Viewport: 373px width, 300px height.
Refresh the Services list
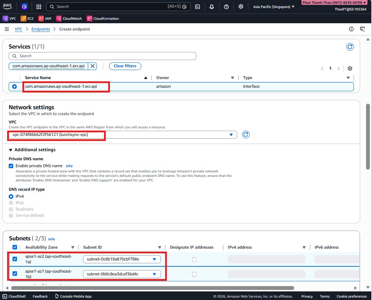(350, 47)
